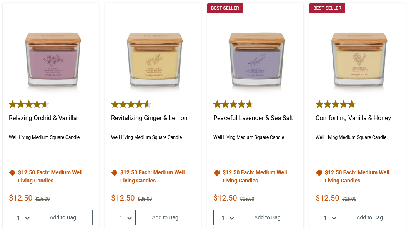Image resolution: width=411 pixels, height=229 pixels.
Task: Click the offer tag icon under Relaxing Orchid
Action: (x=12, y=173)
